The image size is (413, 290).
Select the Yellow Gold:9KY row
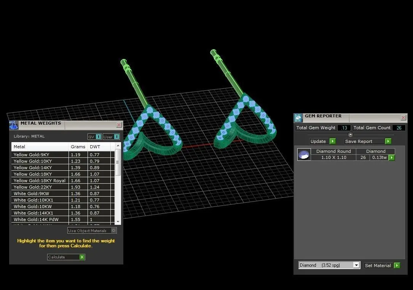click(63, 155)
